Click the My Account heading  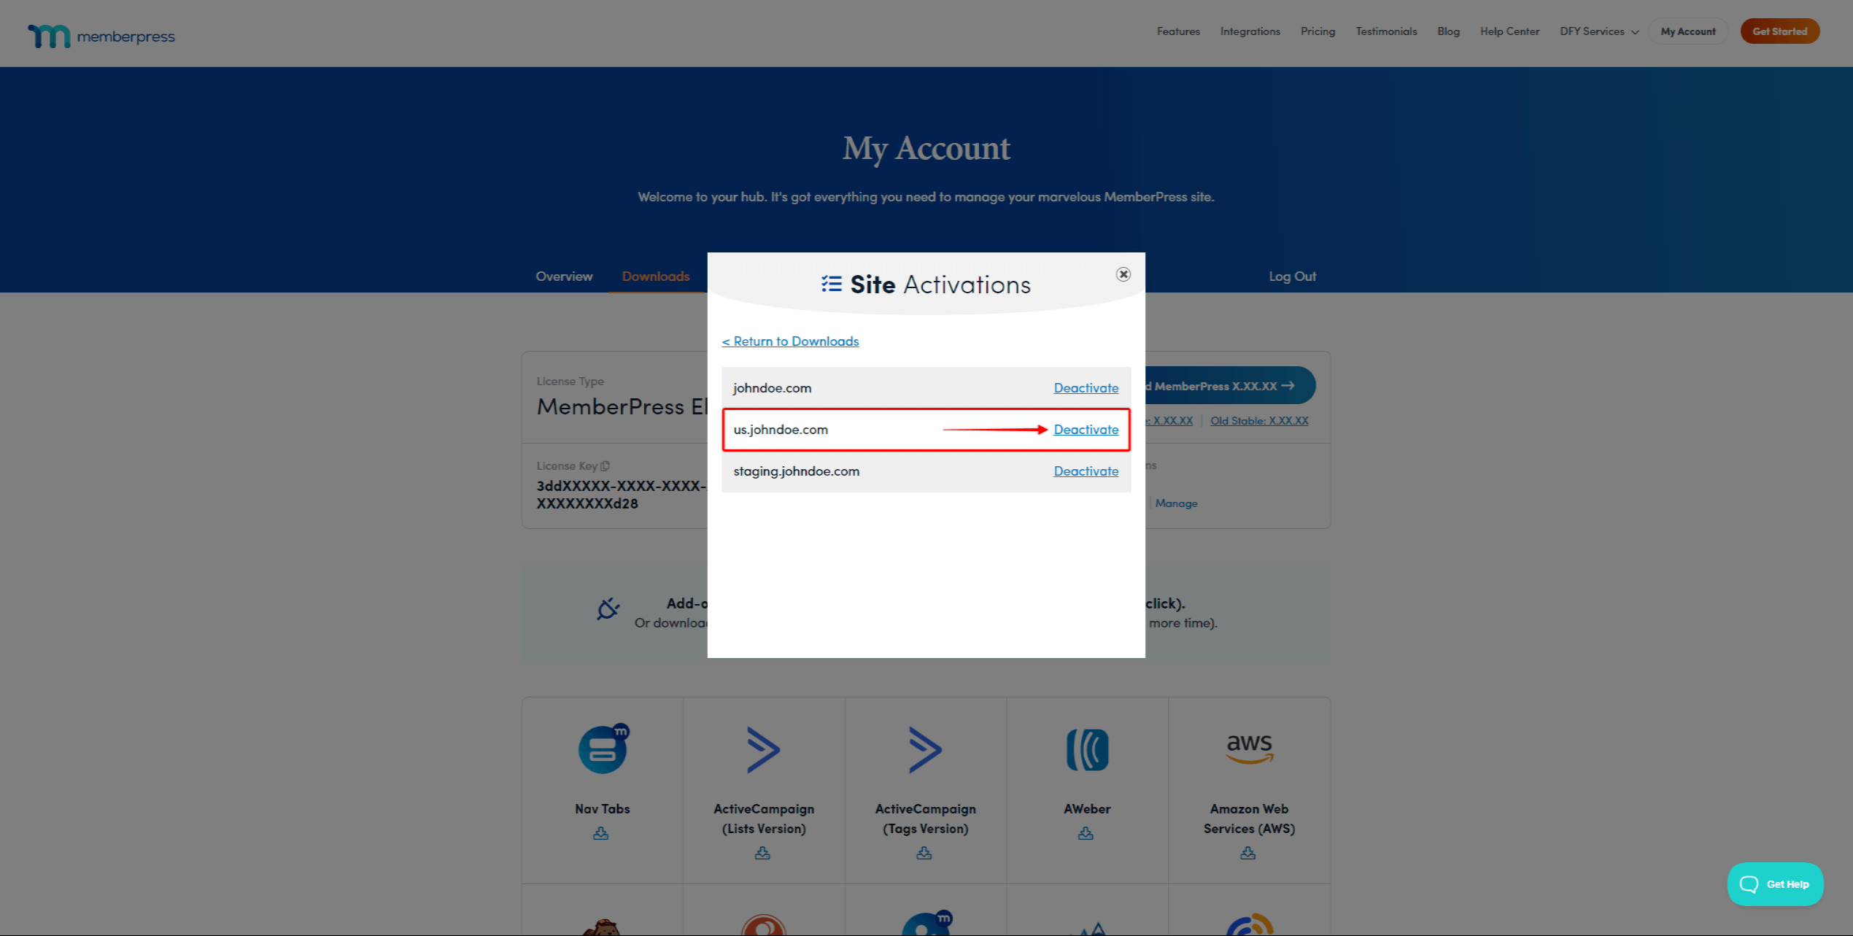926,149
